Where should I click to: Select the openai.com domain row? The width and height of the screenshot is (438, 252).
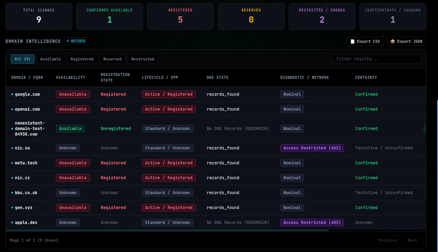tap(216, 109)
